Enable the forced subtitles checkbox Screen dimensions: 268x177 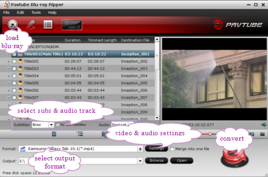tap(58, 124)
